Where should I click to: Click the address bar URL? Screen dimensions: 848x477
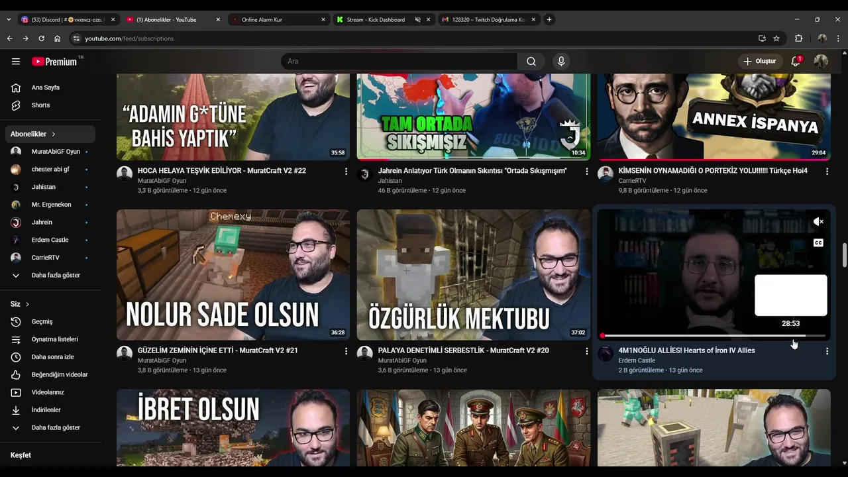point(129,38)
